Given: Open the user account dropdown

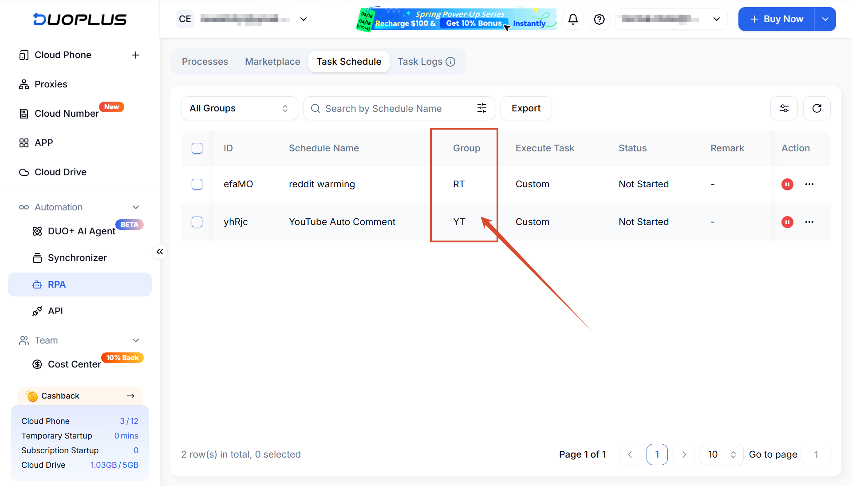Looking at the screenshot, I should (x=671, y=19).
